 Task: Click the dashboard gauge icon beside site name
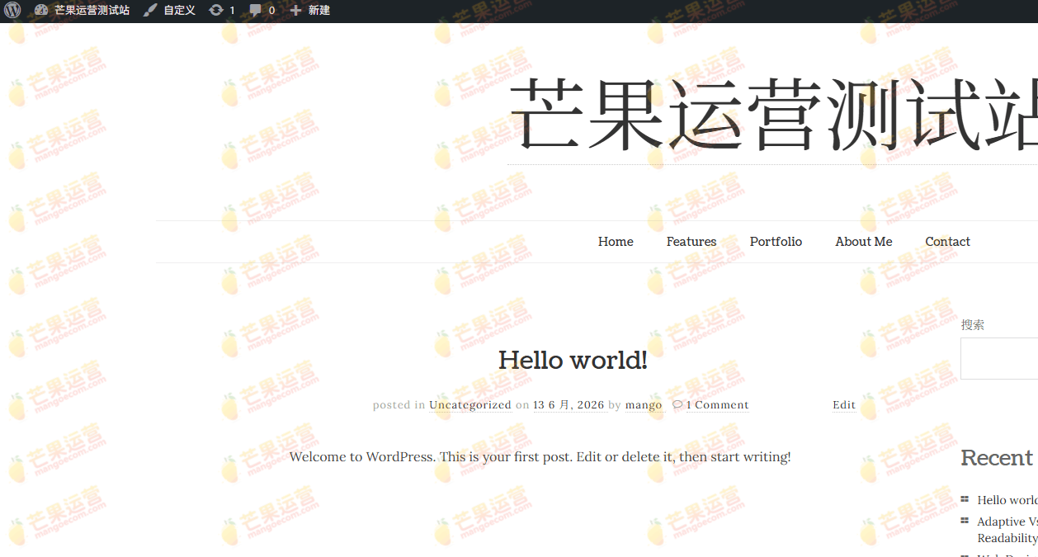click(x=41, y=10)
